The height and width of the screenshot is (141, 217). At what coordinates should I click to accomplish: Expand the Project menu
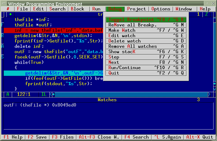[x=136, y=9]
